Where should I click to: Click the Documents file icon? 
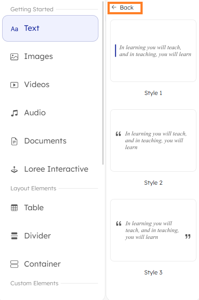coord(14,141)
